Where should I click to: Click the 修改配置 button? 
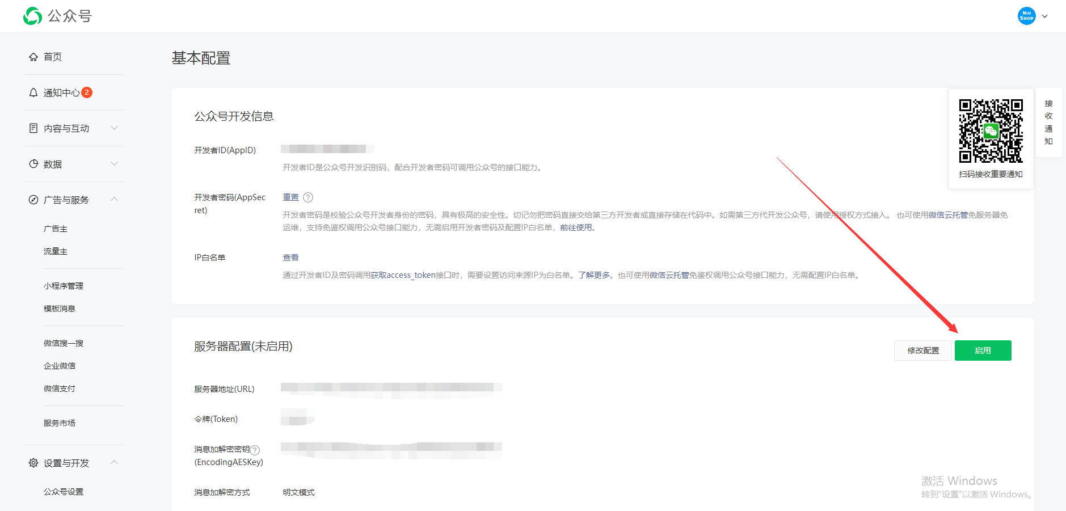pos(923,350)
